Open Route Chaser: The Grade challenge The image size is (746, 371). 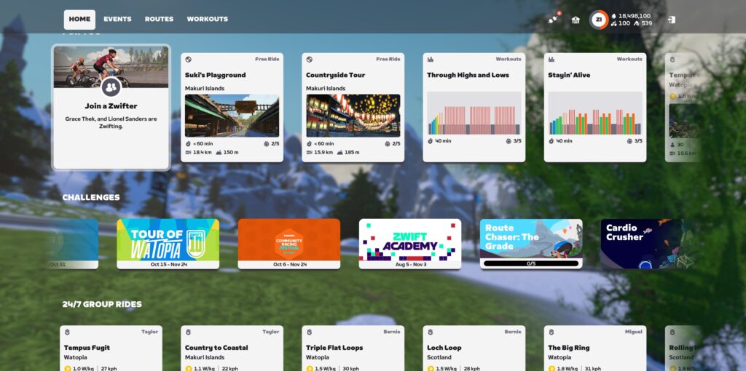click(x=531, y=244)
